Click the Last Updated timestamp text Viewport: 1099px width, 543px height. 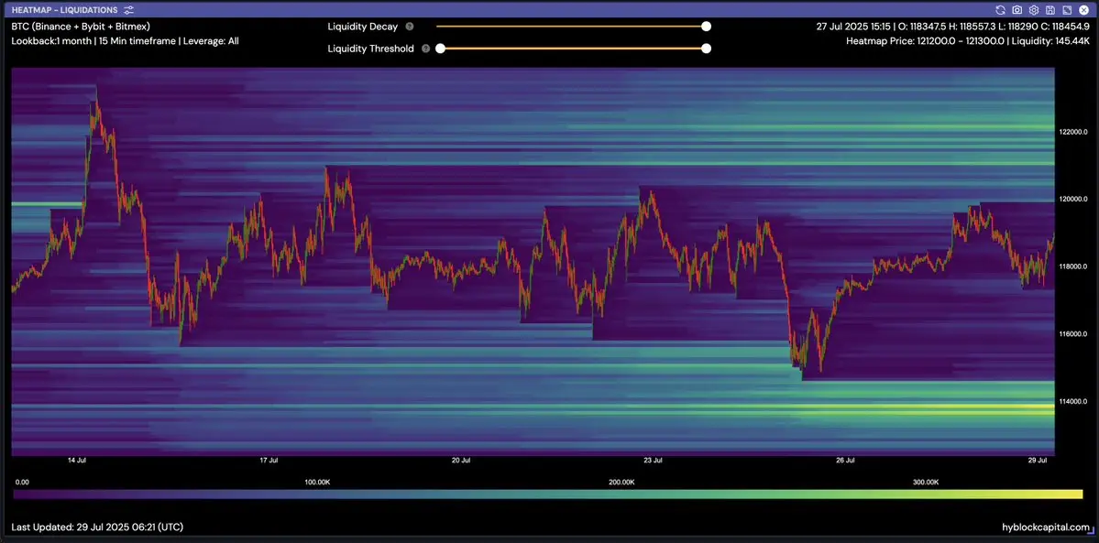[97, 527]
